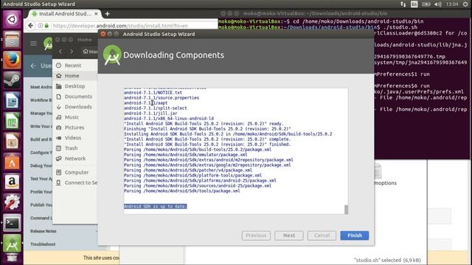Open System Settings from the launcher

pyautogui.click(x=12, y=202)
